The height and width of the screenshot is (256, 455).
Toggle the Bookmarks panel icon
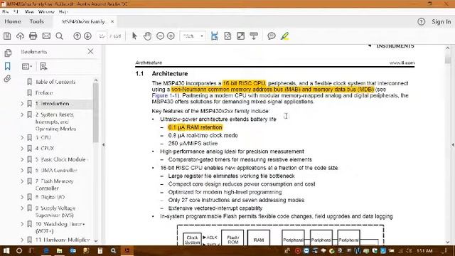(8, 66)
